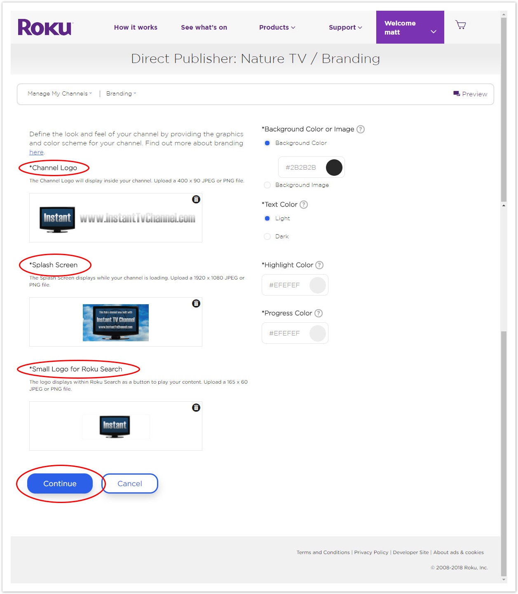Open the Highlight Color help icon
The width and height of the screenshot is (518, 594).
(319, 265)
